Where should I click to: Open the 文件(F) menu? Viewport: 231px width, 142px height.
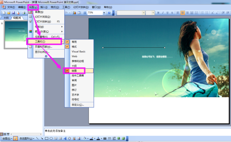point(11,7)
